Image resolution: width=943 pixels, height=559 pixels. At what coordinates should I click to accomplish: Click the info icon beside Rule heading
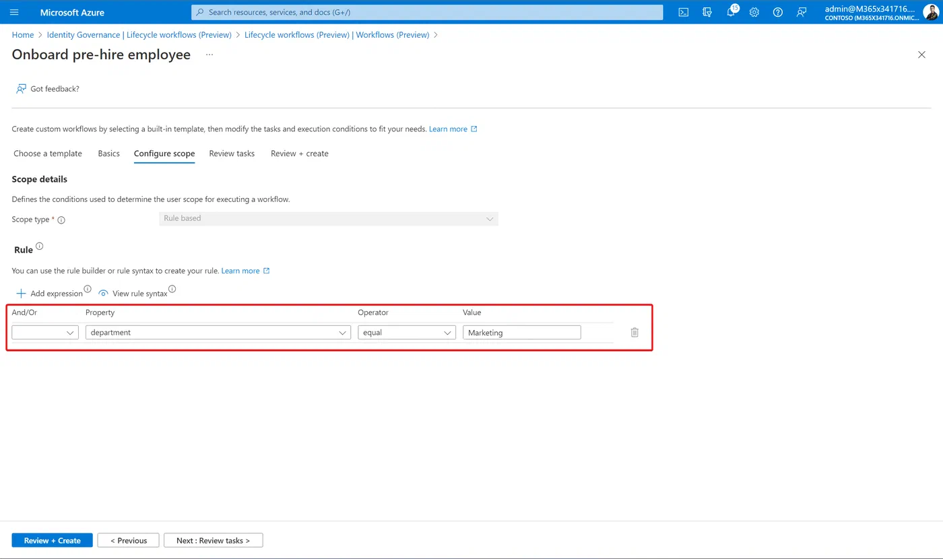(x=39, y=246)
